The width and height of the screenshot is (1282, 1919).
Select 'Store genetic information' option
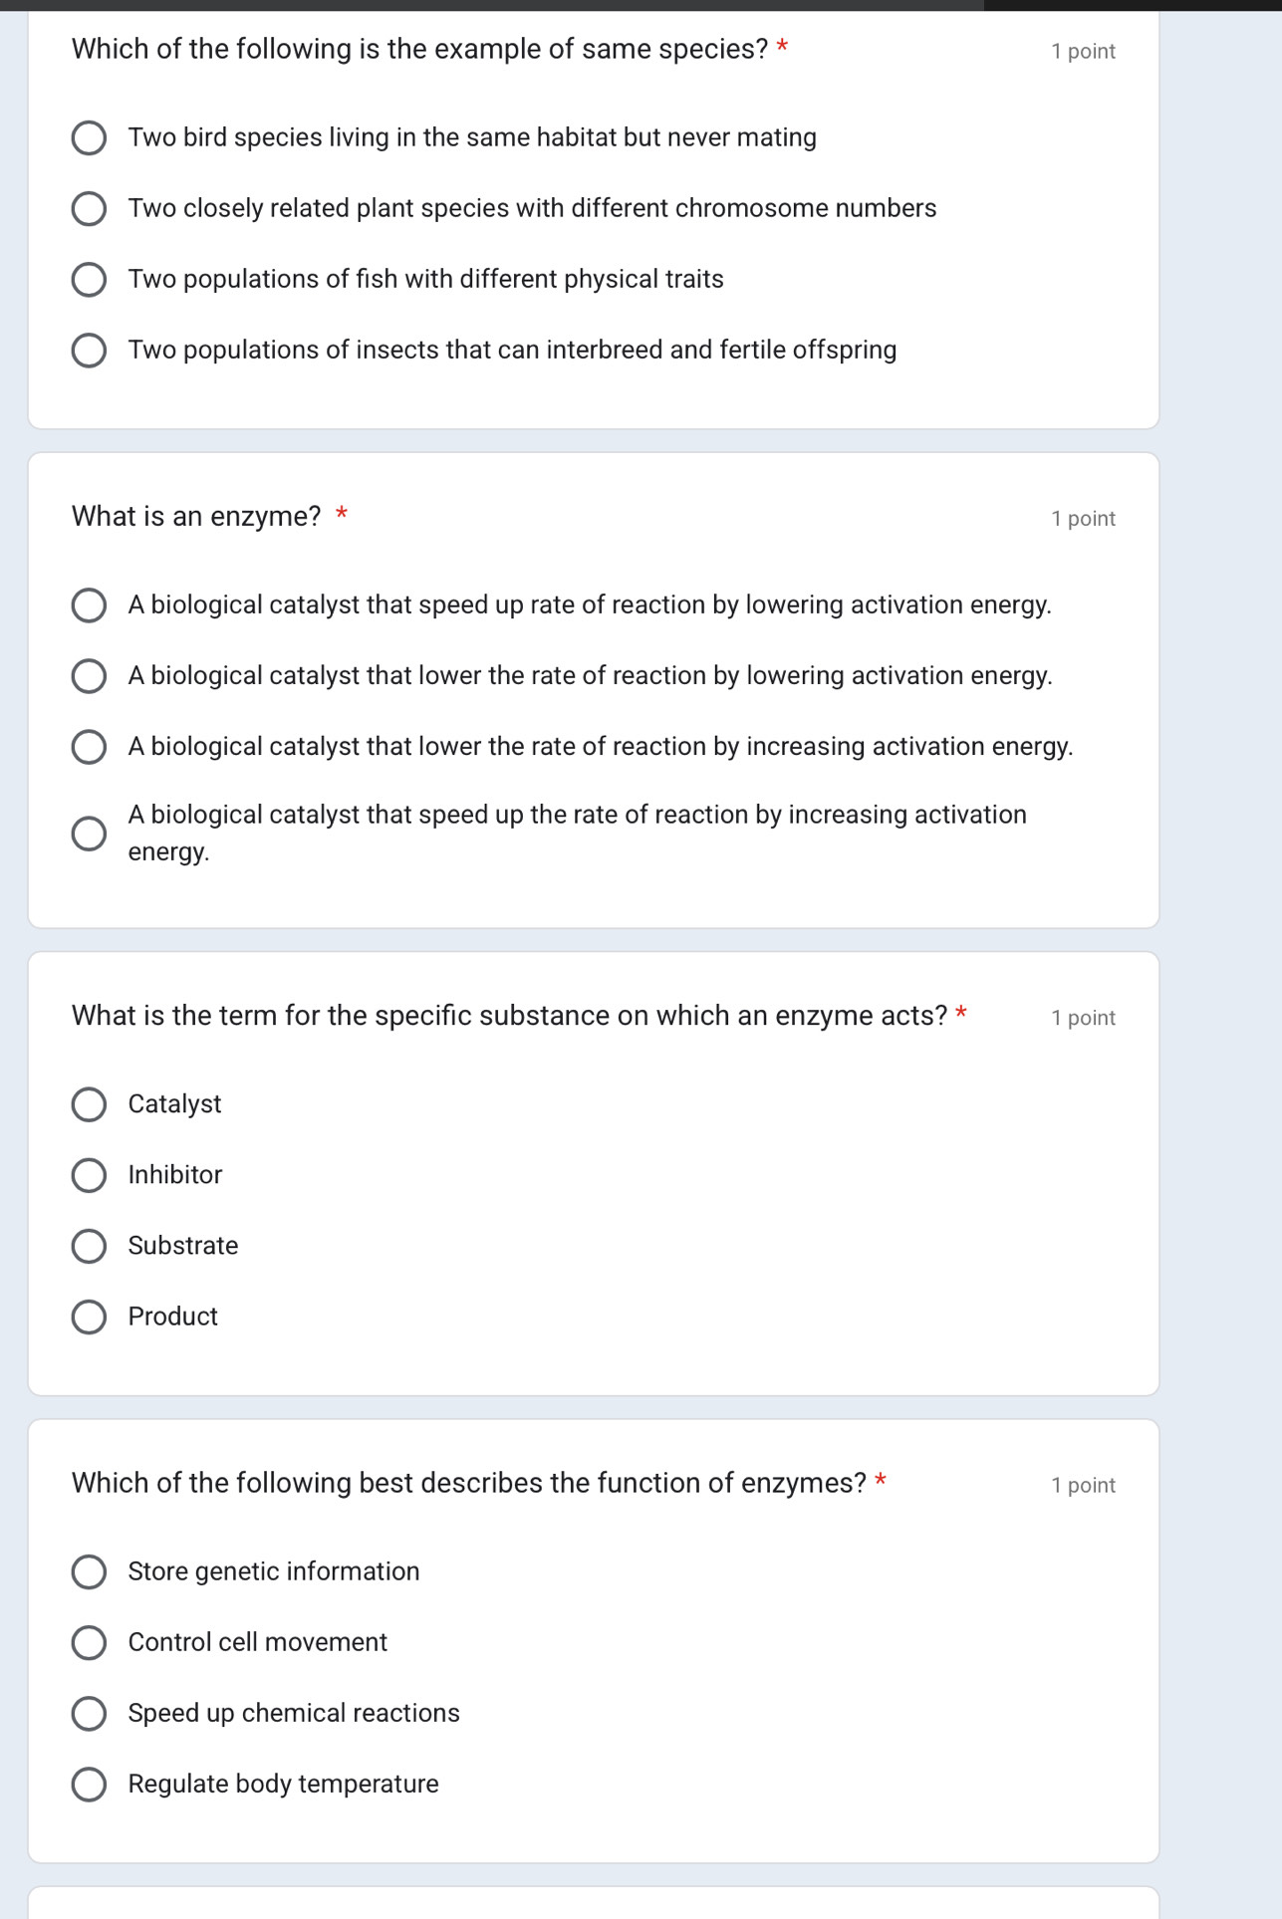point(90,1572)
